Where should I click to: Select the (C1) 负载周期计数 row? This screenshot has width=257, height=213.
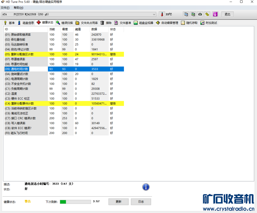(x=64, y=89)
